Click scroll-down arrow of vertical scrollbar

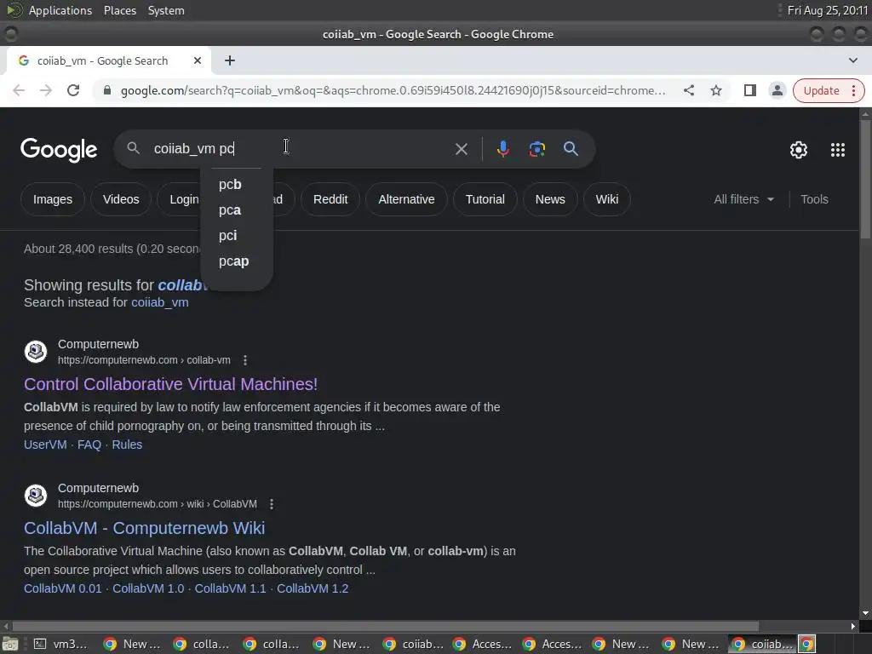tap(865, 613)
